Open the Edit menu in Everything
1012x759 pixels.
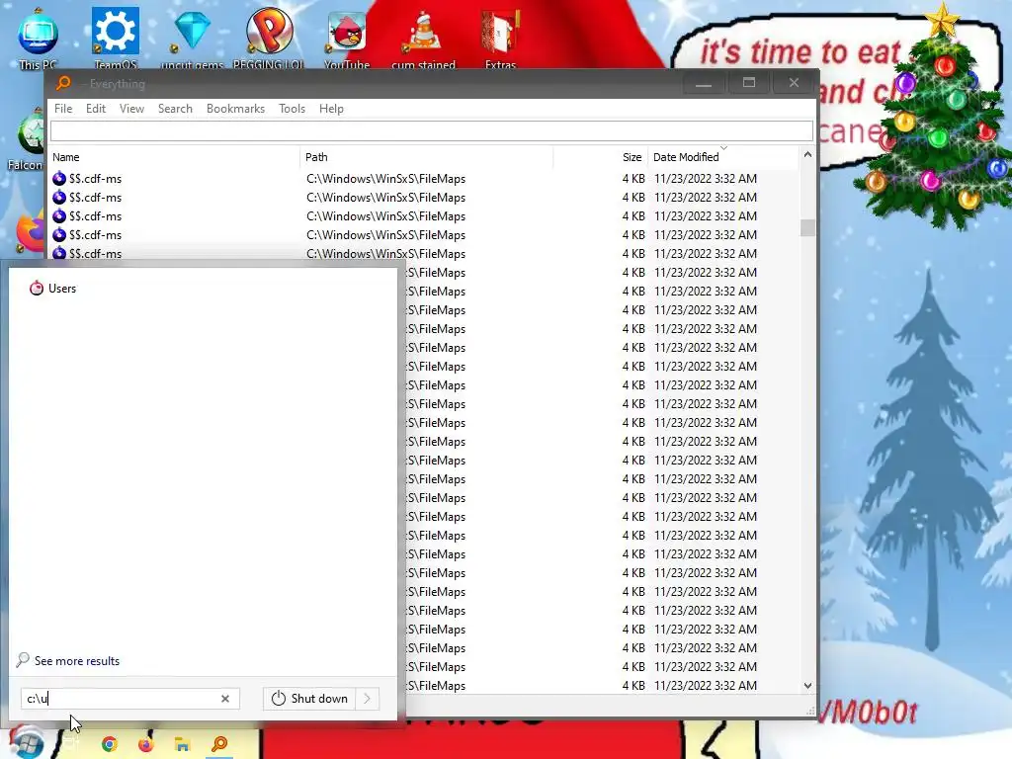[x=96, y=109]
